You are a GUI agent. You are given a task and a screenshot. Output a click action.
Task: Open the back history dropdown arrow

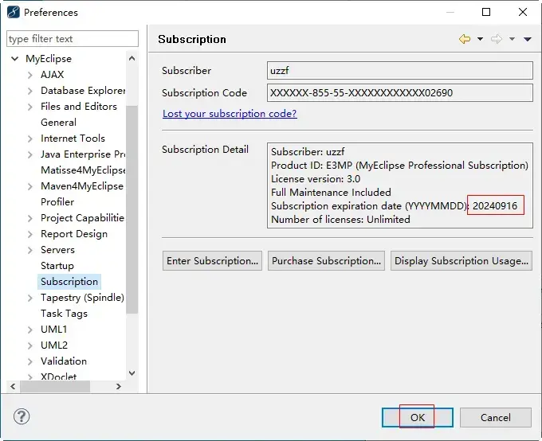pyautogui.click(x=480, y=39)
